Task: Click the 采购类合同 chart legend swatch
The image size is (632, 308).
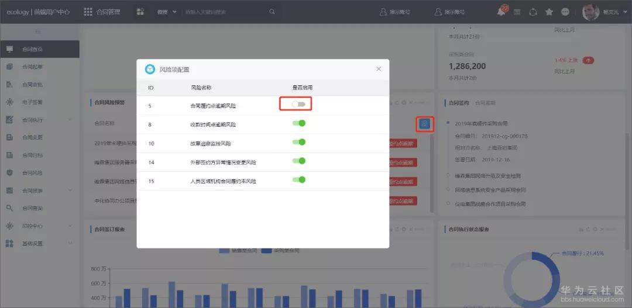Action: (266, 250)
